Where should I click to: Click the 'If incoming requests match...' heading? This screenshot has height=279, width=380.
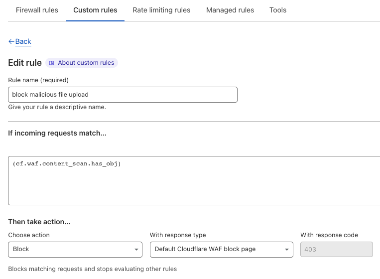click(57, 133)
